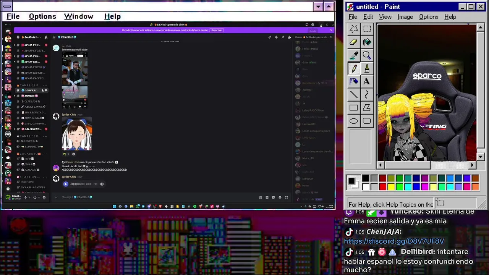
Task: Open the discord.gg/D8V7UF8V chat link
Action: (394, 241)
